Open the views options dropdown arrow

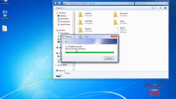coord(156,8)
